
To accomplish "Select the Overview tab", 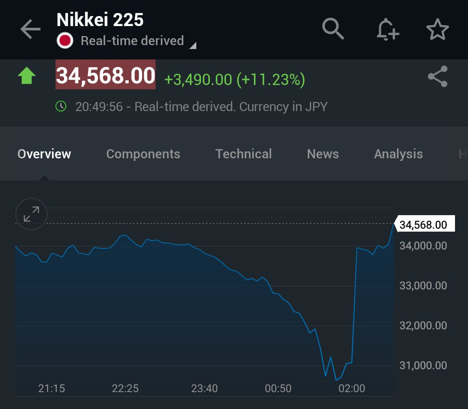I will point(44,154).
